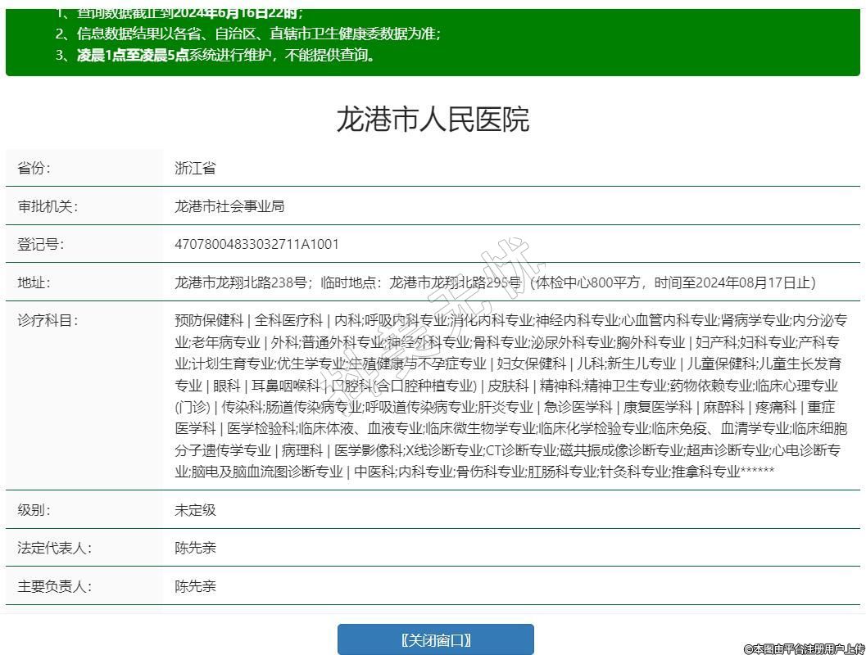Select the 地址 field label
Viewport: 866px width, 655px height.
tap(34, 282)
